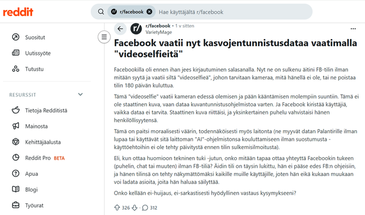Click the 326 vote count
This screenshot has height=215, width=365.
pyautogui.click(x=126, y=208)
